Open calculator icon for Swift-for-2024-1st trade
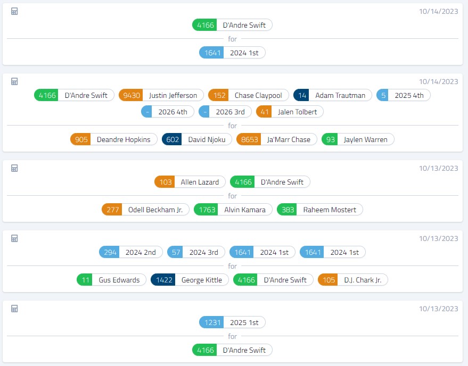The height and width of the screenshot is (366, 468). pos(14,11)
